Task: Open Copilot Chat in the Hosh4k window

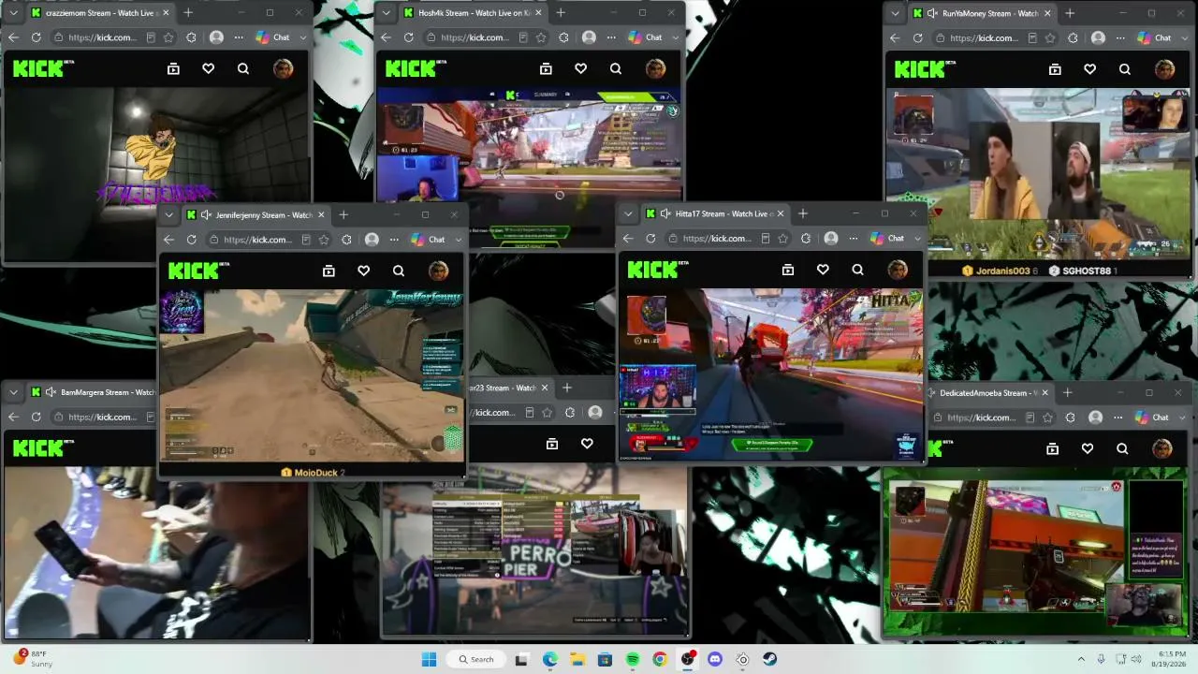Action: [x=646, y=37]
